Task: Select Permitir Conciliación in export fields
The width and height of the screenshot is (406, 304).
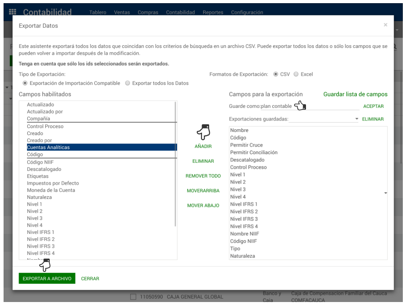Action: click(x=254, y=153)
